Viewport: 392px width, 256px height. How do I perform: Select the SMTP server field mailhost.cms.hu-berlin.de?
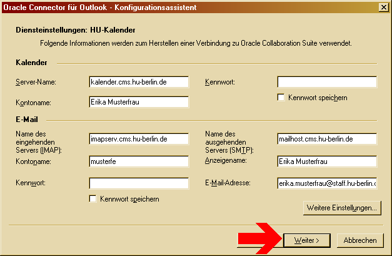pos(327,139)
